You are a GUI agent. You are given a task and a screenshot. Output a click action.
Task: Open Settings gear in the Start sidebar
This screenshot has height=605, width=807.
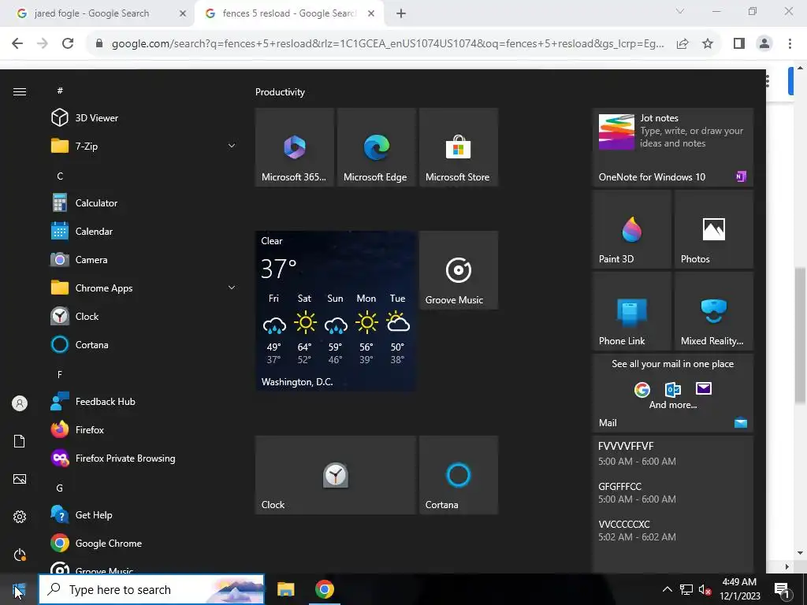tap(20, 517)
